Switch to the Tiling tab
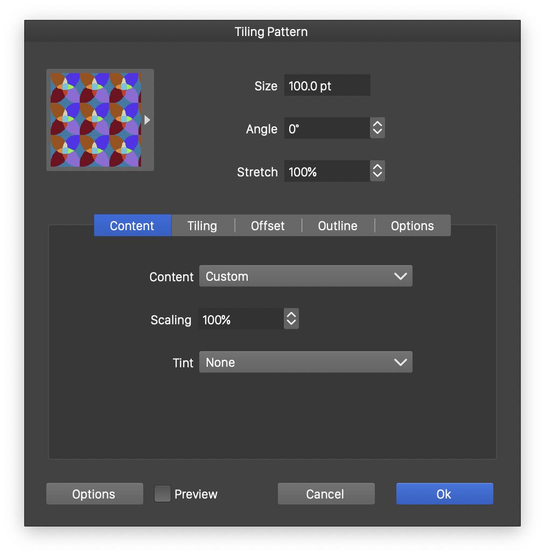The height and width of the screenshot is (555, 545). click(202, 226)
